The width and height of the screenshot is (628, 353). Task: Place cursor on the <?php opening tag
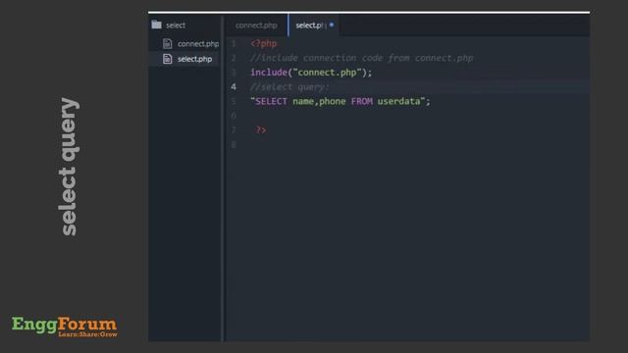pyautogui.click(x=264, y=43)
